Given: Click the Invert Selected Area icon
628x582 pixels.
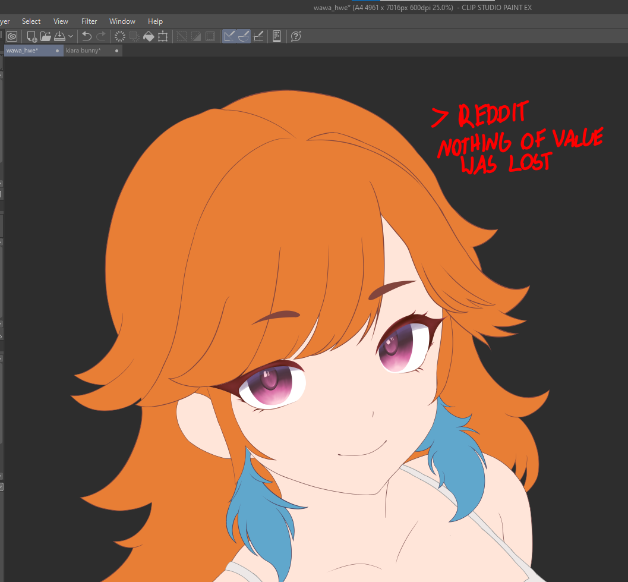Looking at the screenshot, I should (x=196, y=36).
